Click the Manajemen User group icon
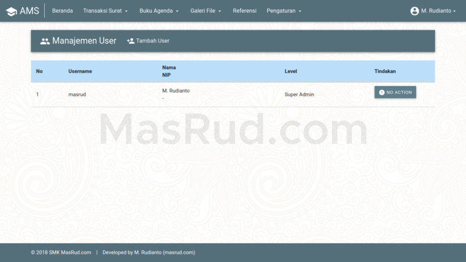 45,41
